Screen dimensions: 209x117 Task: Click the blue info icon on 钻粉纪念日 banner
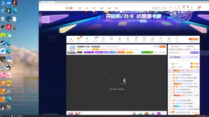tap(196, 57)
